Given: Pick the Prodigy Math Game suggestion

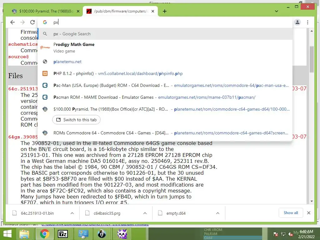Looking at the screenshot, I should click(x=165, y=47).
